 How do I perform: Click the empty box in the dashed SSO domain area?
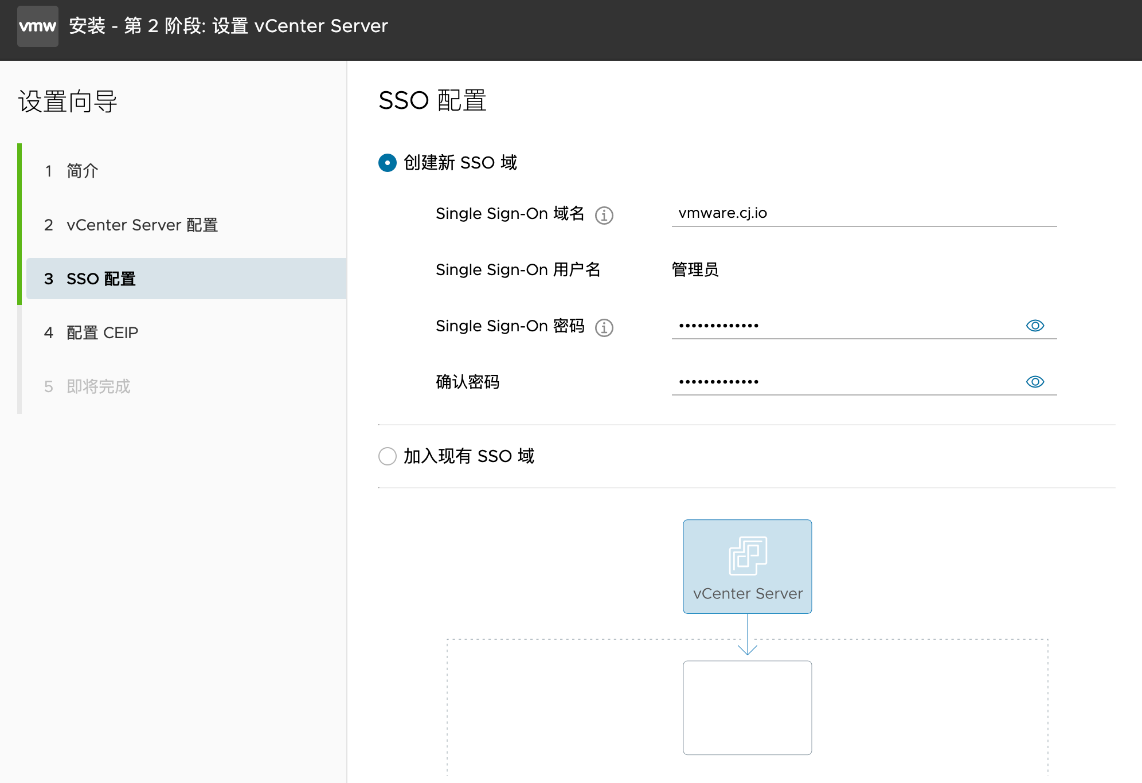click(x=747, y=707)
